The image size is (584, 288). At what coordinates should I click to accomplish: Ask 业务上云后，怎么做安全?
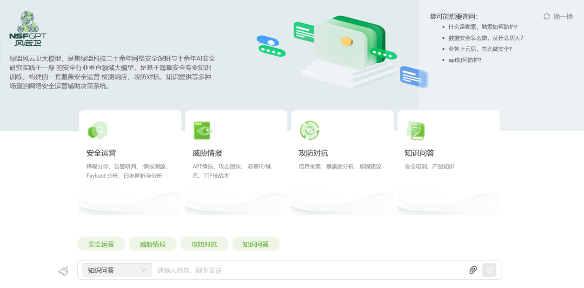480,49
